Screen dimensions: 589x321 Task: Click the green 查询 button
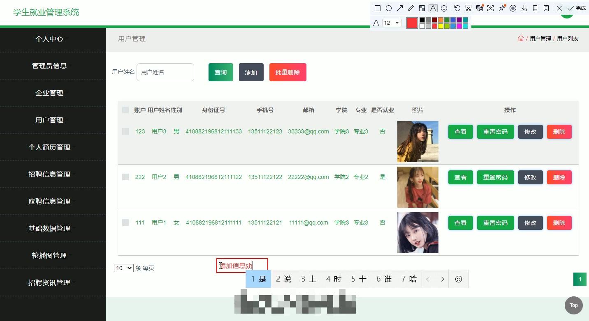click(221, 72)
